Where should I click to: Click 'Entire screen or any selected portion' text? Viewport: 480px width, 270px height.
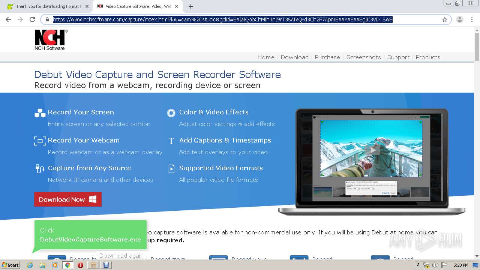[x=99, y=124]
